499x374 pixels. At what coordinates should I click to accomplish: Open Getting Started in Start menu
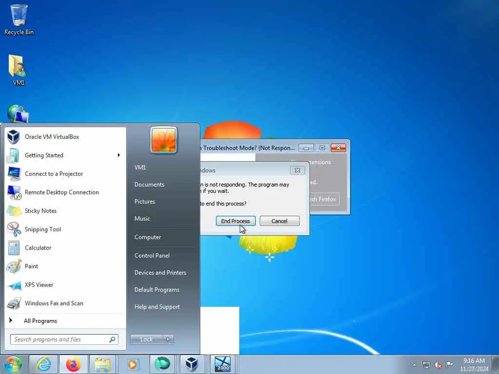pos(65,155)
